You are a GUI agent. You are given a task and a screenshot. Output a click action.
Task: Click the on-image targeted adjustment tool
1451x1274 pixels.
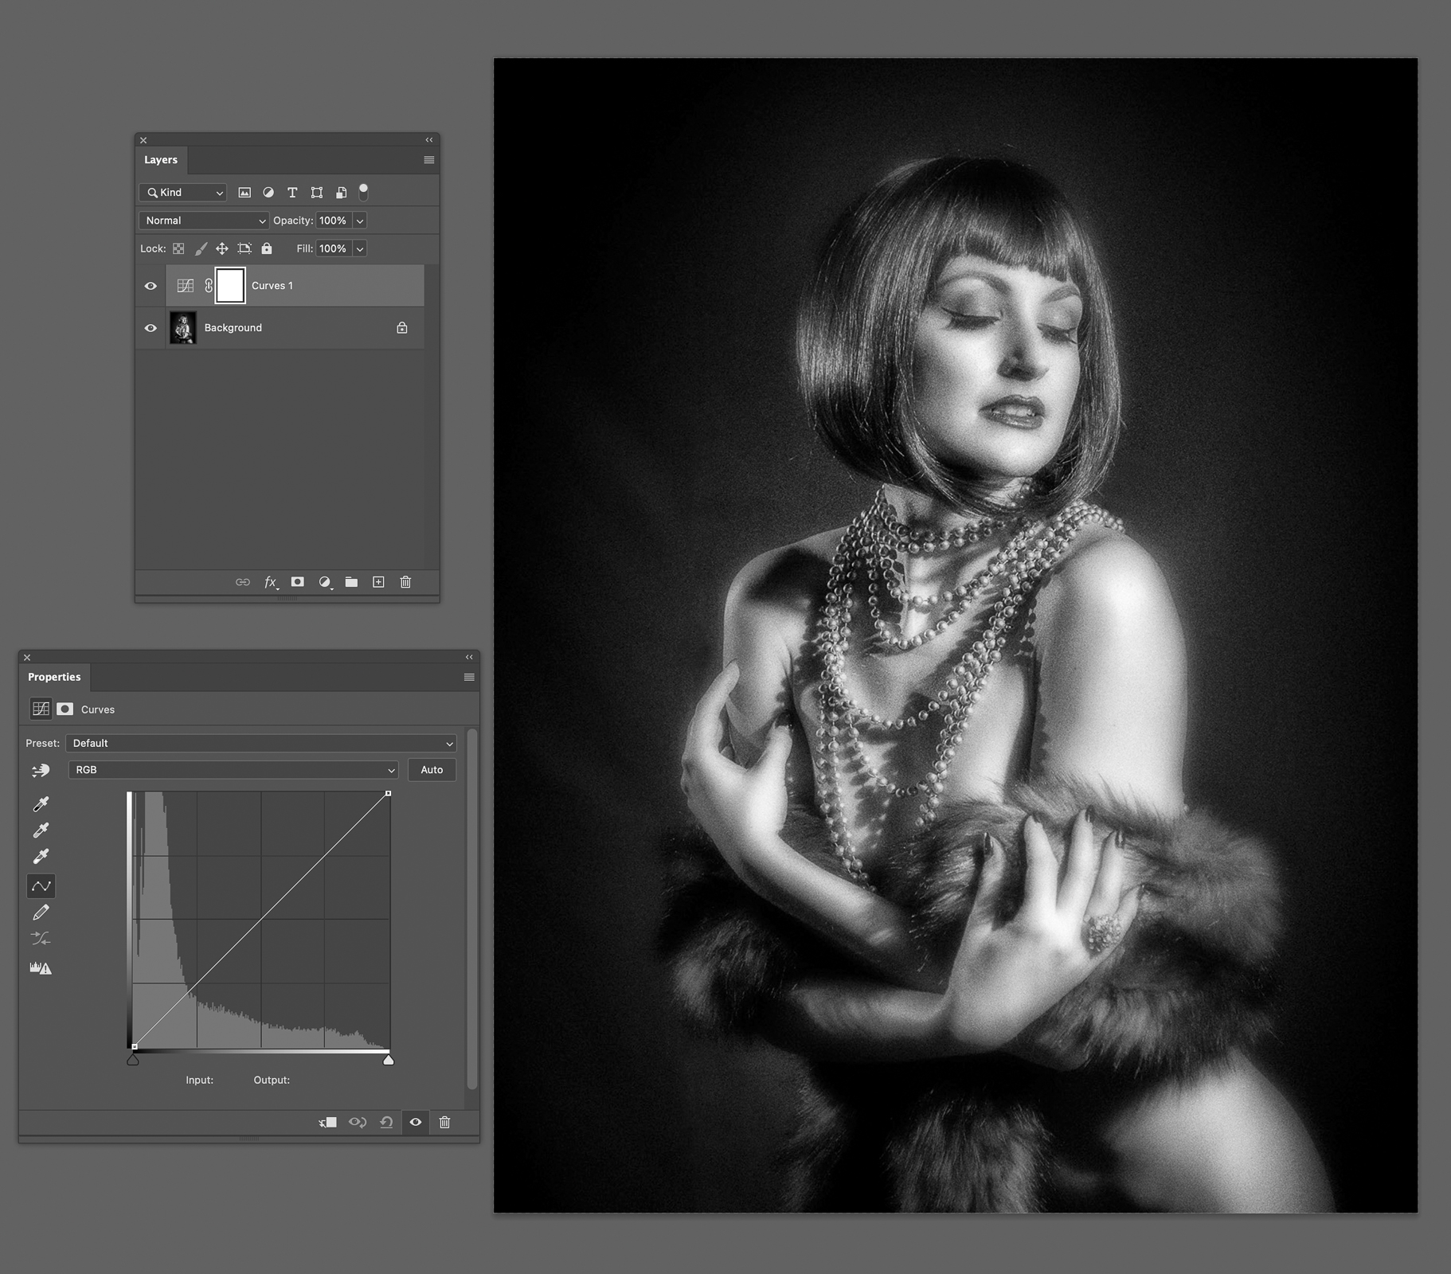41,770
